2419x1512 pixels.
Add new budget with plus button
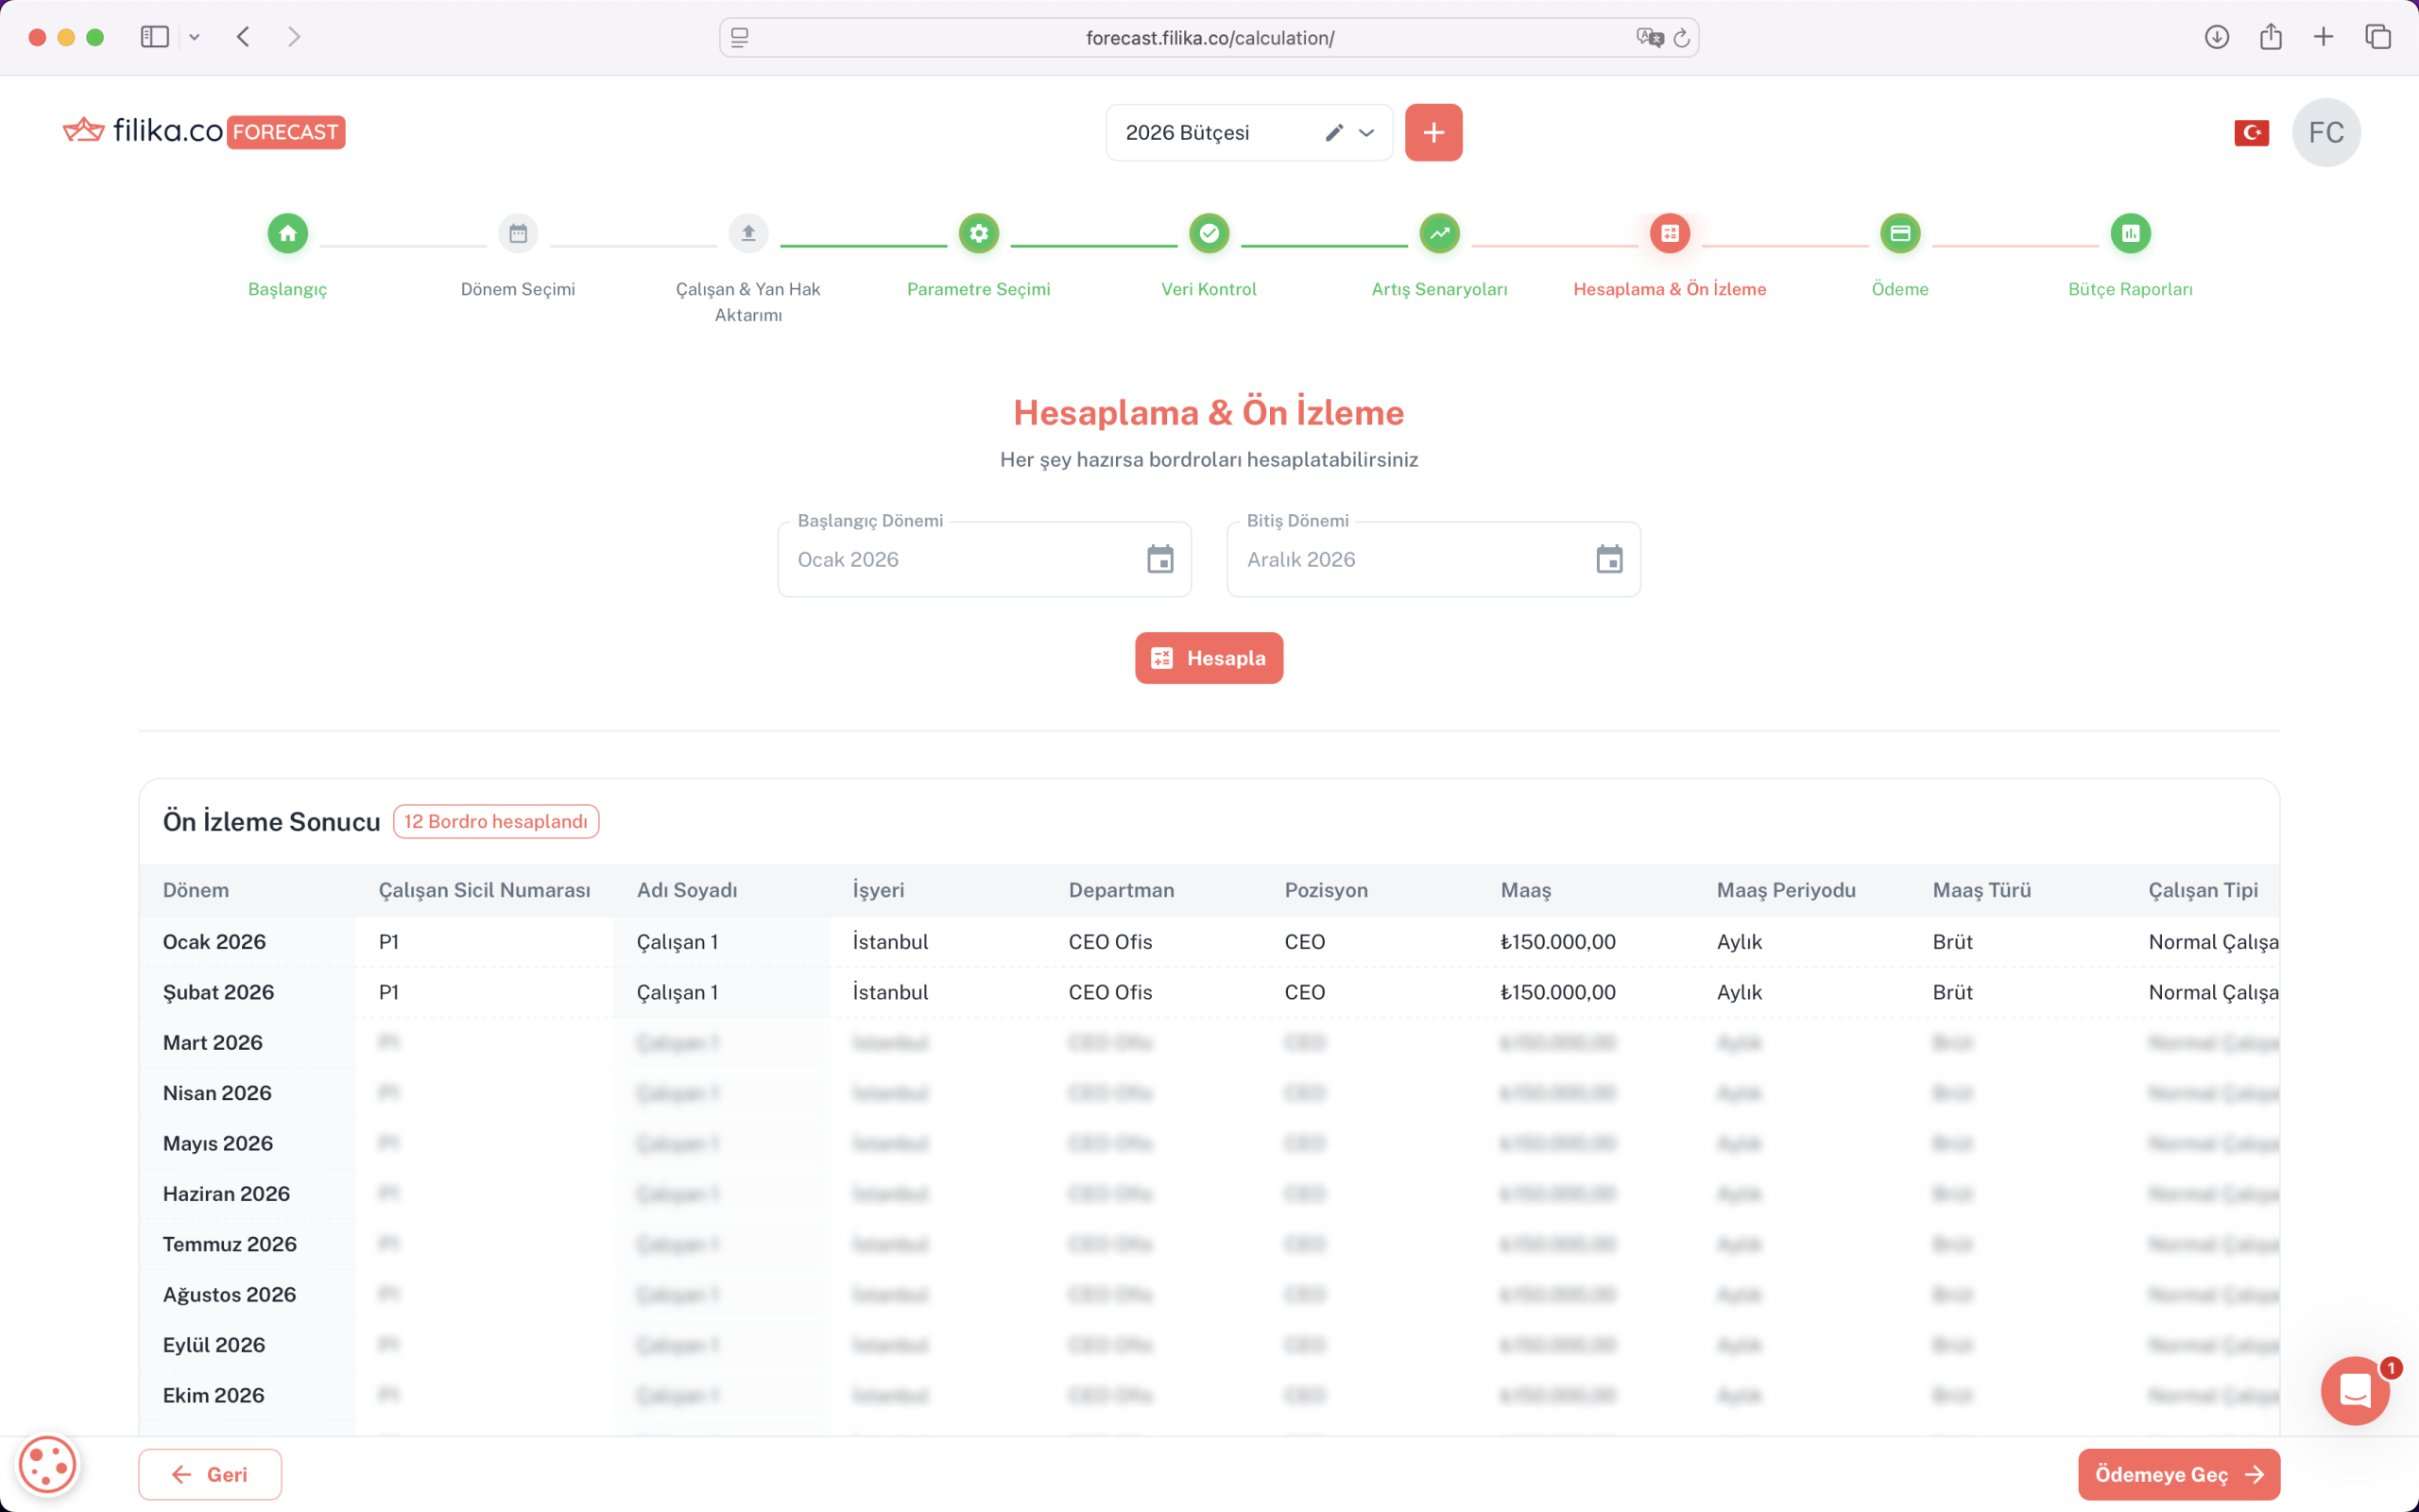point(1433,132)
